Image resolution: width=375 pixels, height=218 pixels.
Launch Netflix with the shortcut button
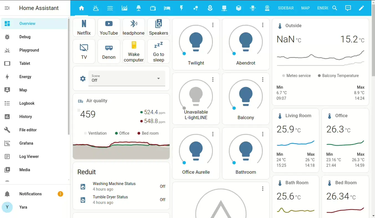pos(84,27)
